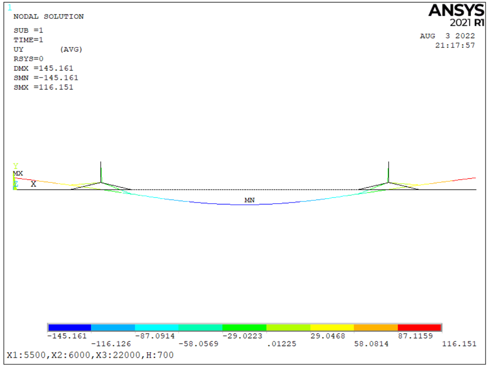Click the SMX =116.151 readout
Image resolution: width=489 pixels, height=366 pixels.
[43, 87]
